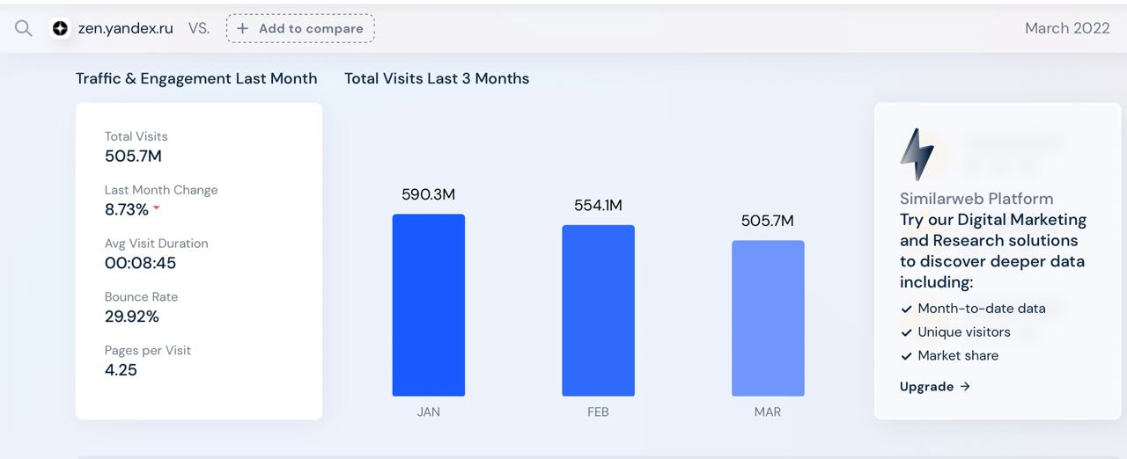Click the Similarweb lightning bolt logo
The height and width of the screenshot is (459, 1127).
click(917, 155)
